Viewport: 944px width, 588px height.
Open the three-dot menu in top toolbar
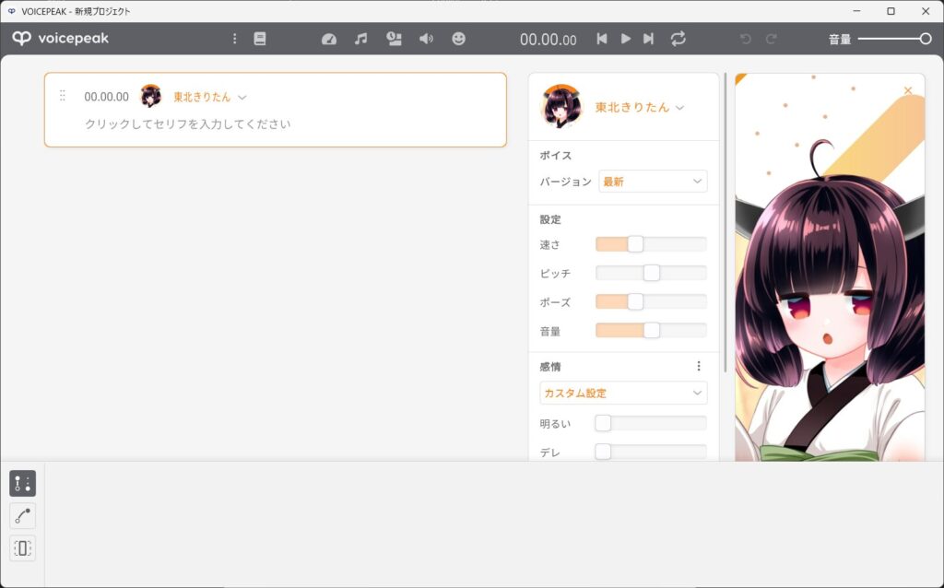[234, 39]
